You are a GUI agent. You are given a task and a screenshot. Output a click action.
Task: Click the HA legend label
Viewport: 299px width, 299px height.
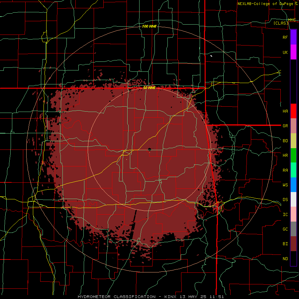point(285,111)
